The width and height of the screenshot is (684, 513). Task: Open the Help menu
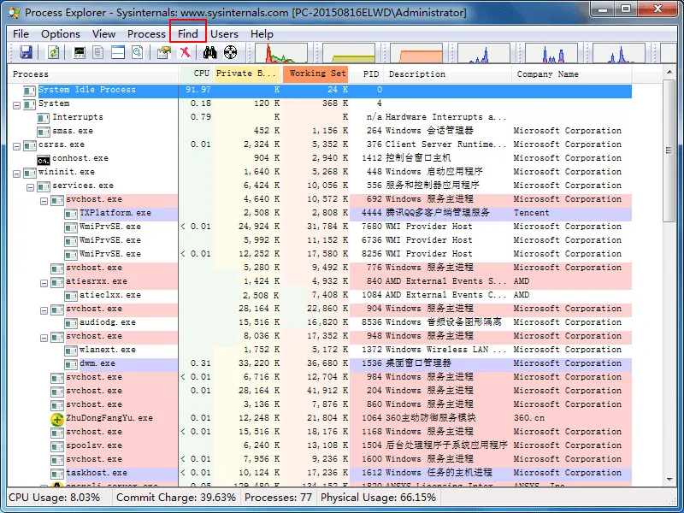262,34
